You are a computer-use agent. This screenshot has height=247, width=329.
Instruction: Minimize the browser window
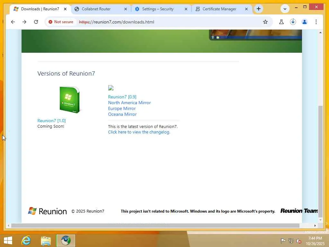[x=296, y=7]
